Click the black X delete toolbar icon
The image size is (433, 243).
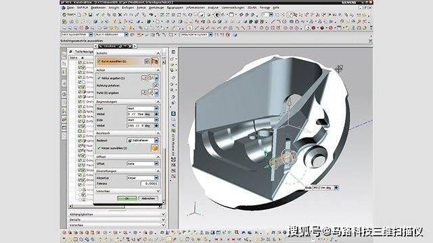tap(120, 15)
